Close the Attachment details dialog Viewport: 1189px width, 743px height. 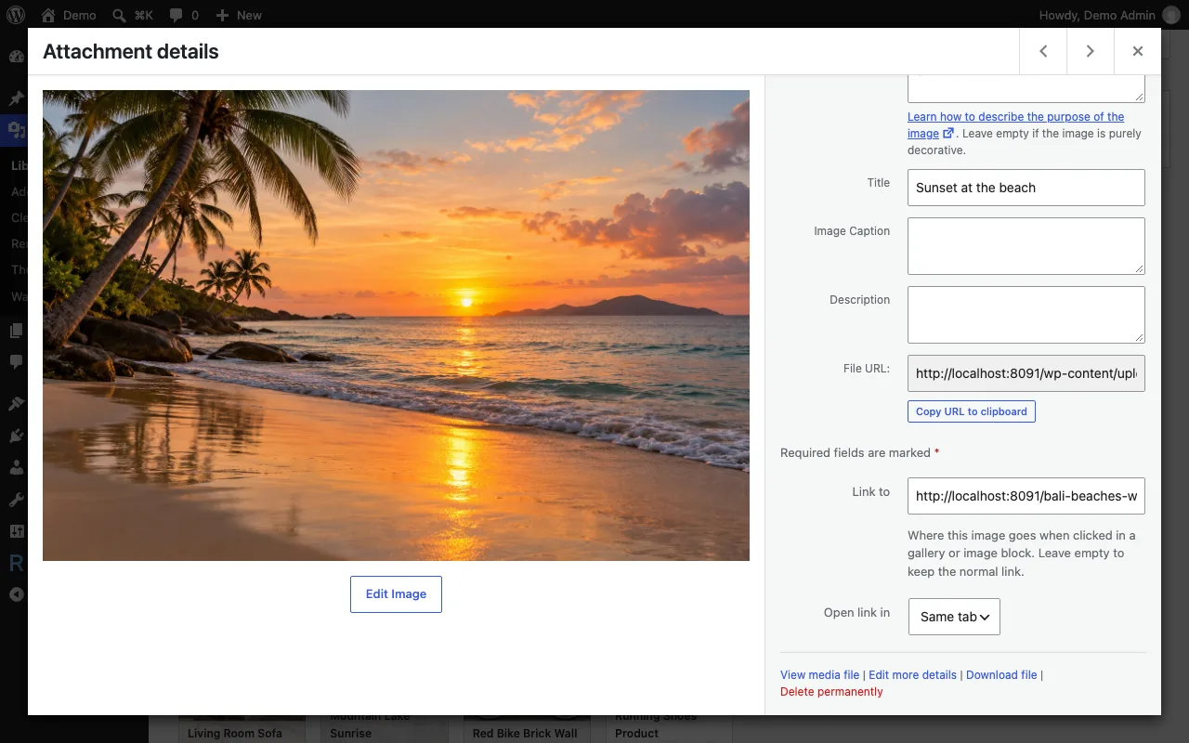click(x=1138, y=51)
